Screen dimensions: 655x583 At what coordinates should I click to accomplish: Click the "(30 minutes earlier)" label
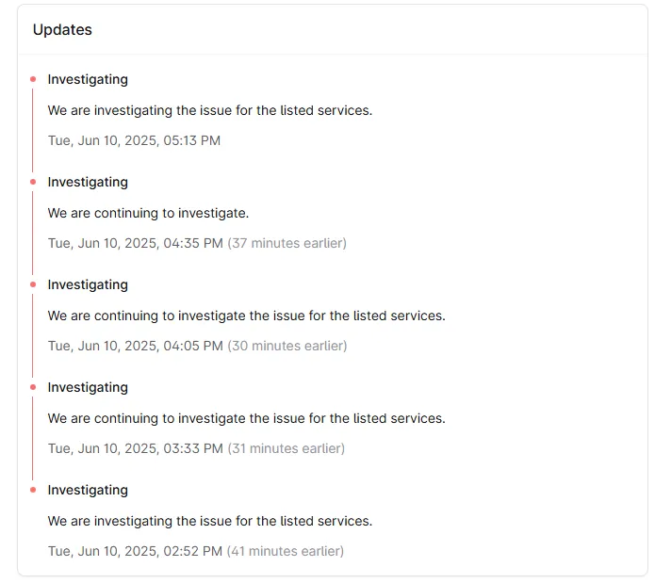click(x=287, y=346)
